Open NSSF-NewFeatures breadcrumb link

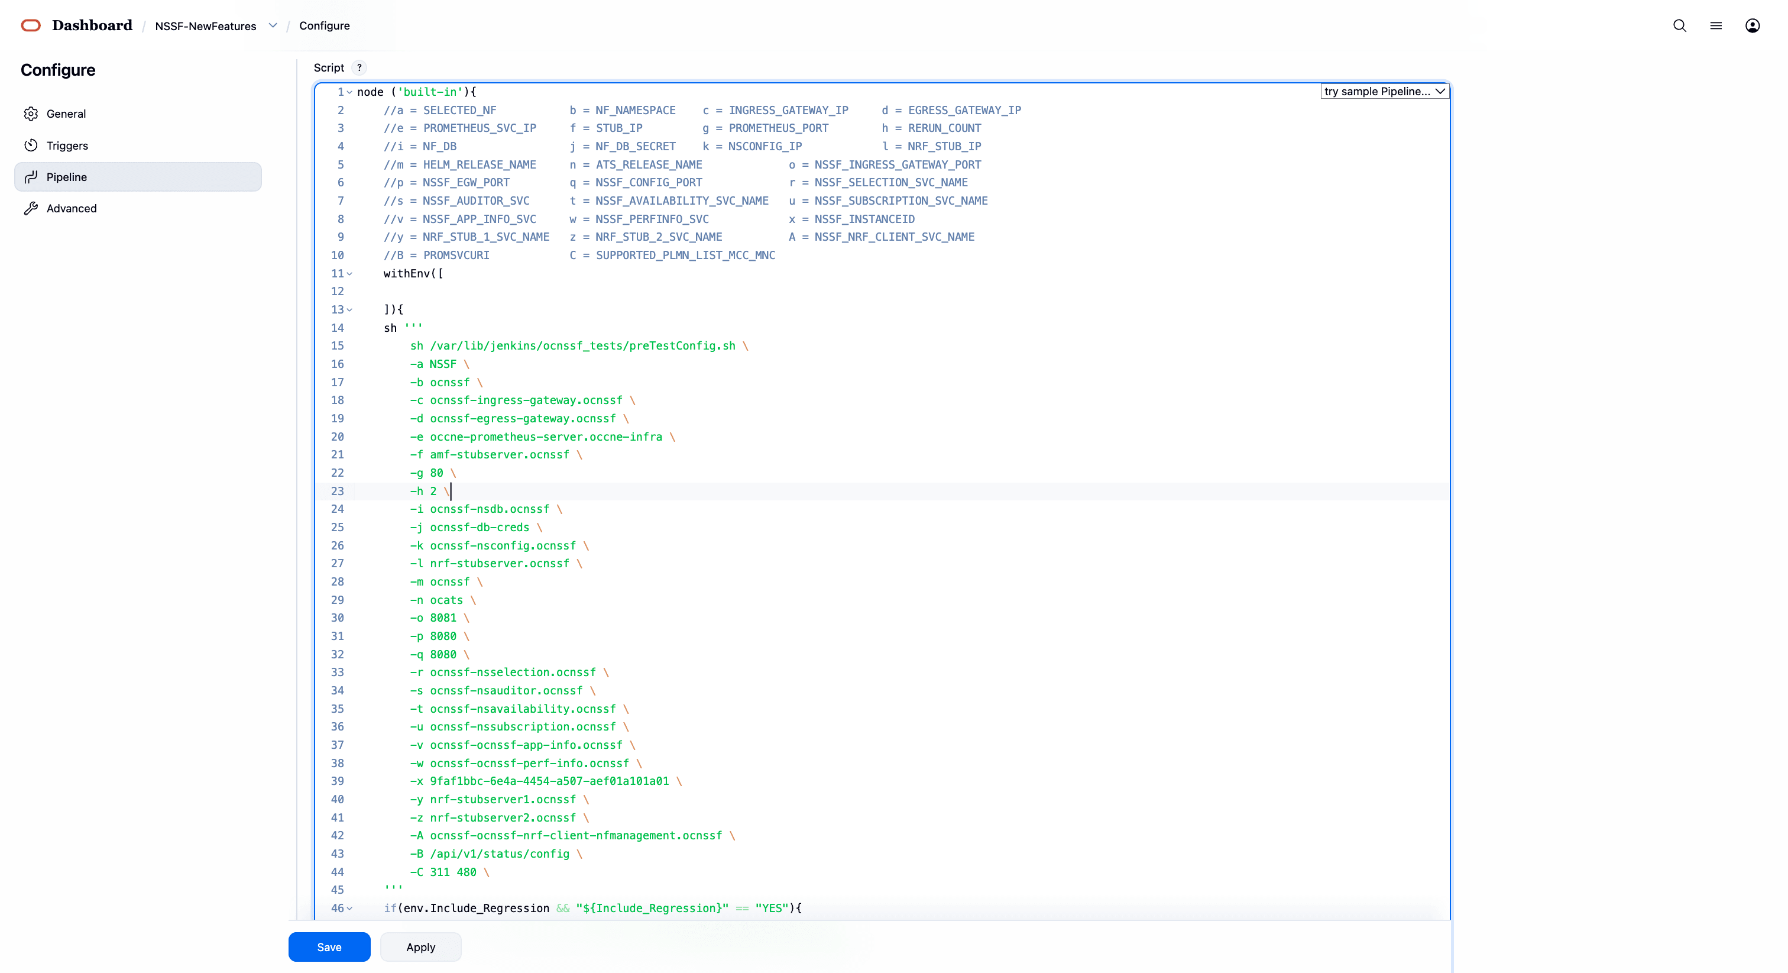(205, 25)
